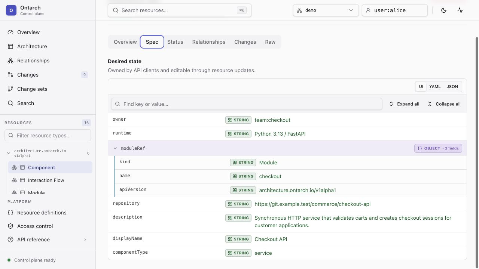This screenshot has width=479, height=269.
Task: Collapse the moduleRef object chevron
Action: tap(115, 148)
